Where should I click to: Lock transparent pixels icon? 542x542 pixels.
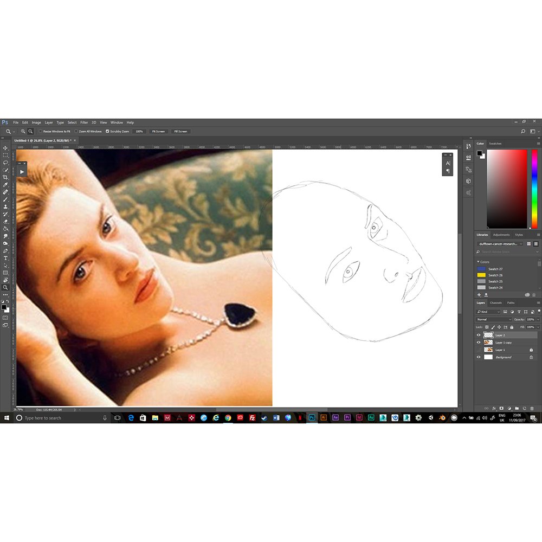point(487,327)
